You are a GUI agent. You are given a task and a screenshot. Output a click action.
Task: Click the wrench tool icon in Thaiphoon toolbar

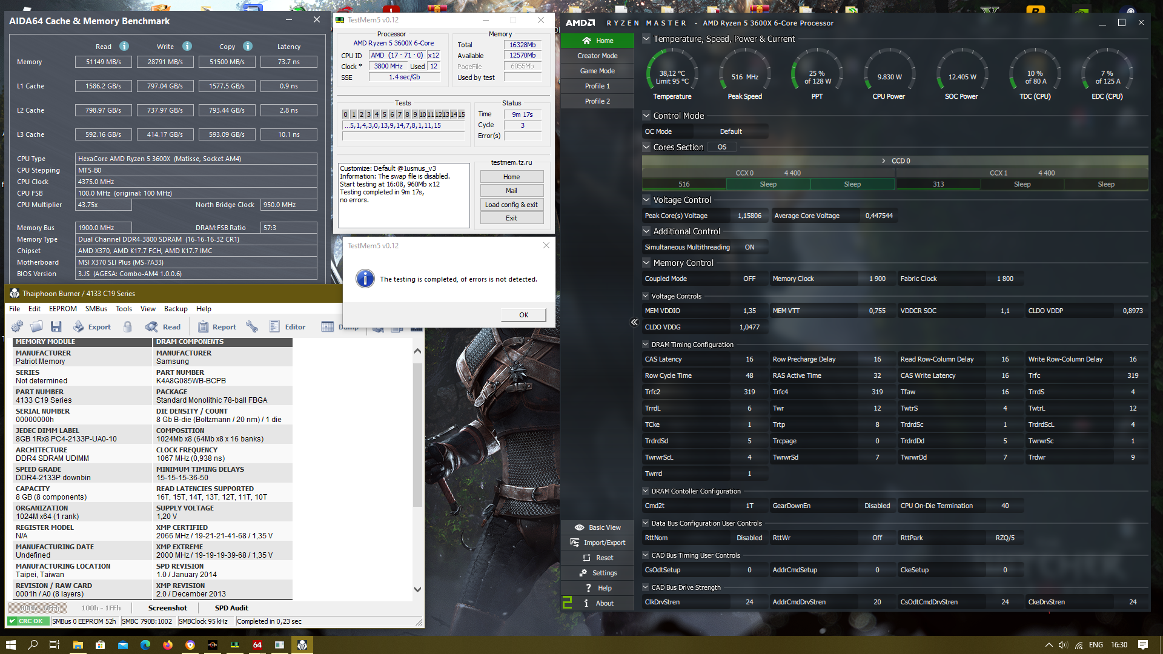(x=252, y=327)
